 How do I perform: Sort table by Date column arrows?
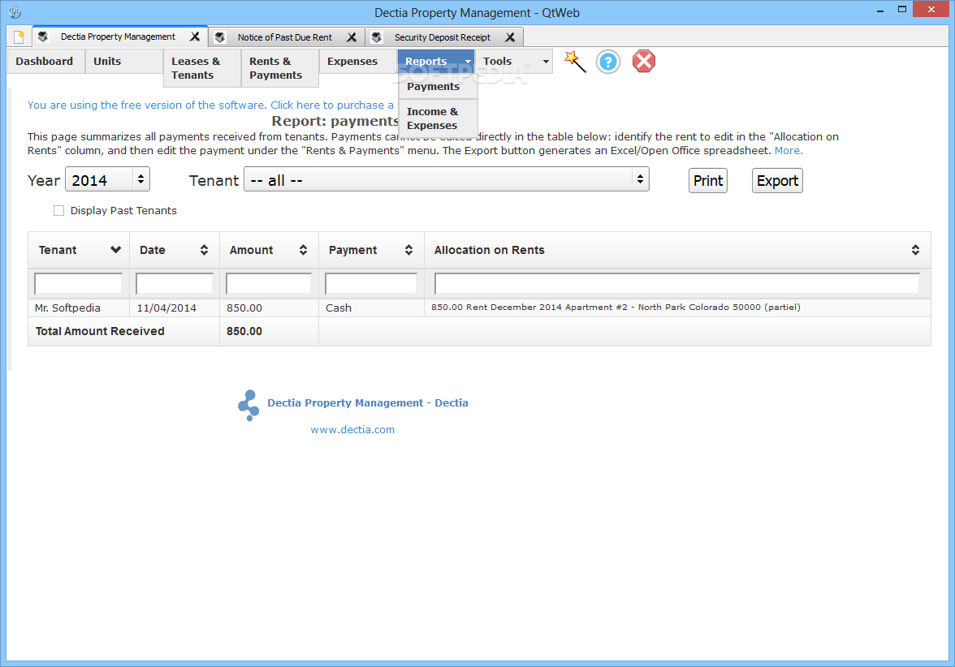tap(204, 250)
